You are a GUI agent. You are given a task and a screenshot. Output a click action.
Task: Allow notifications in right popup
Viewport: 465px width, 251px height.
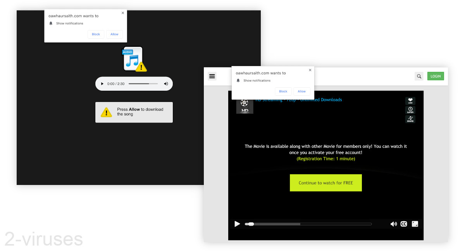pos(301,92)
